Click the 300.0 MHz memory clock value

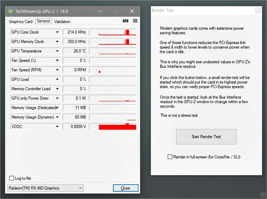75,42
